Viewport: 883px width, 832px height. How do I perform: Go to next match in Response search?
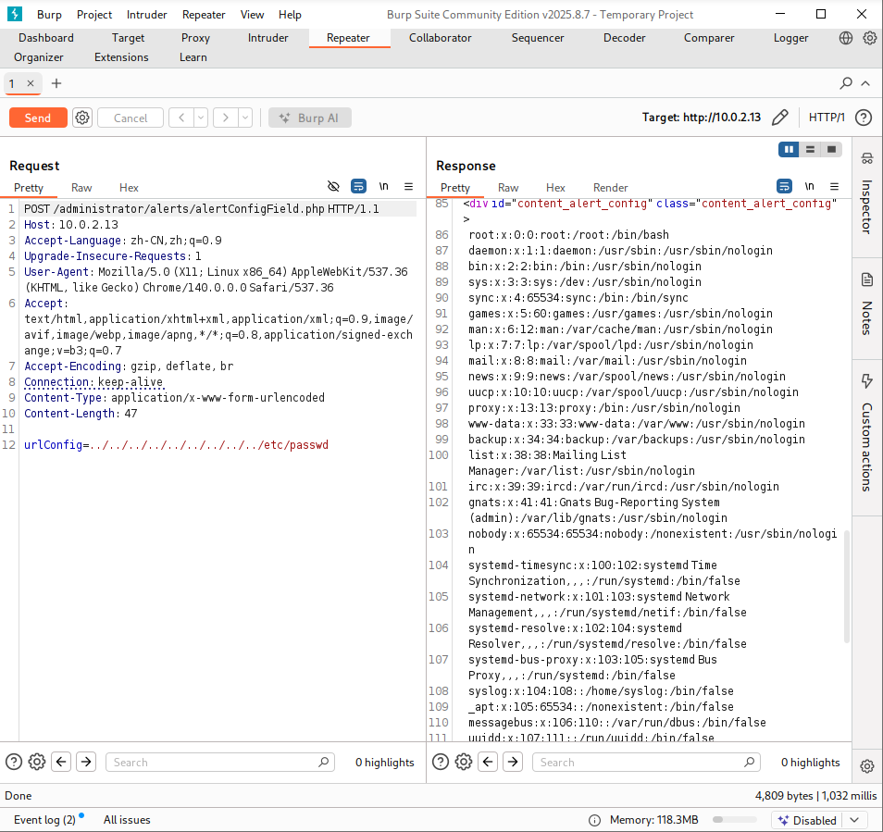point(512,762)
